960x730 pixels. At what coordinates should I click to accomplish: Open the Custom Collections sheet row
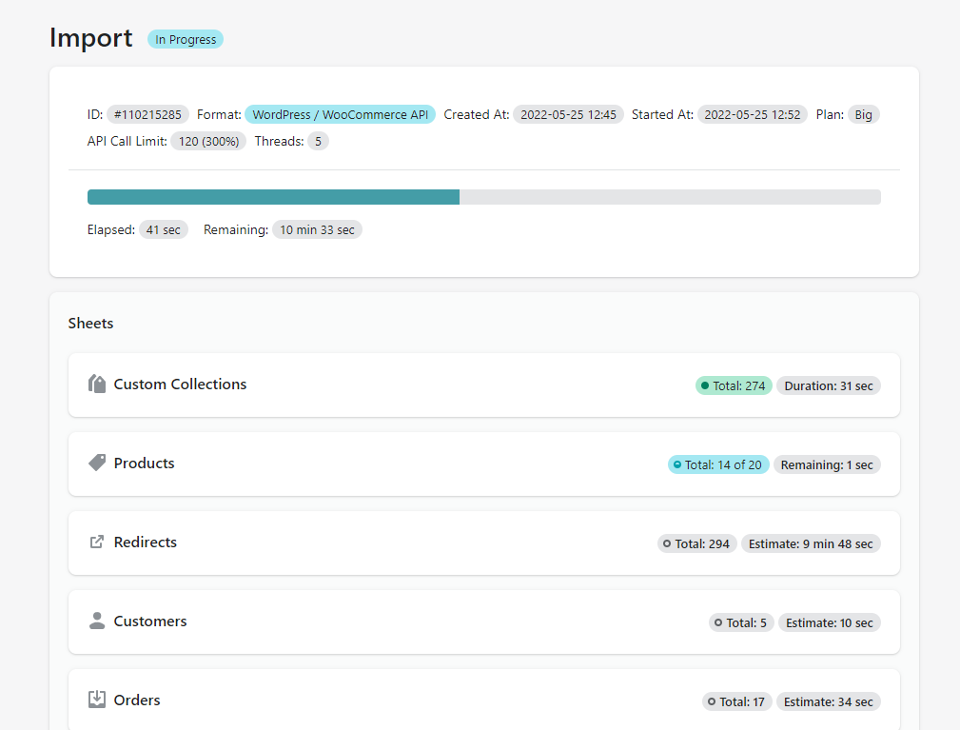(x=483, y=385)
